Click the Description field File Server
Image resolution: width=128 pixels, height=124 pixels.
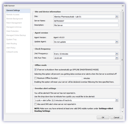tap(86, 25)
